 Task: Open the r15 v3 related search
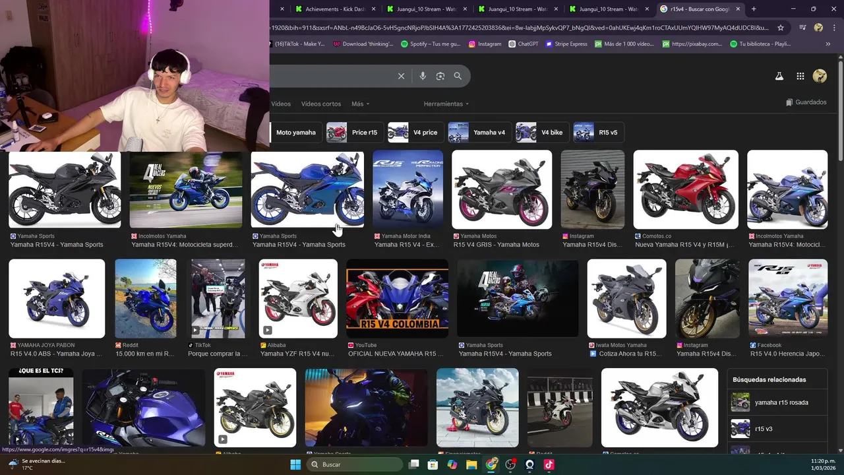pyautogui.click(x=778, y=429)
